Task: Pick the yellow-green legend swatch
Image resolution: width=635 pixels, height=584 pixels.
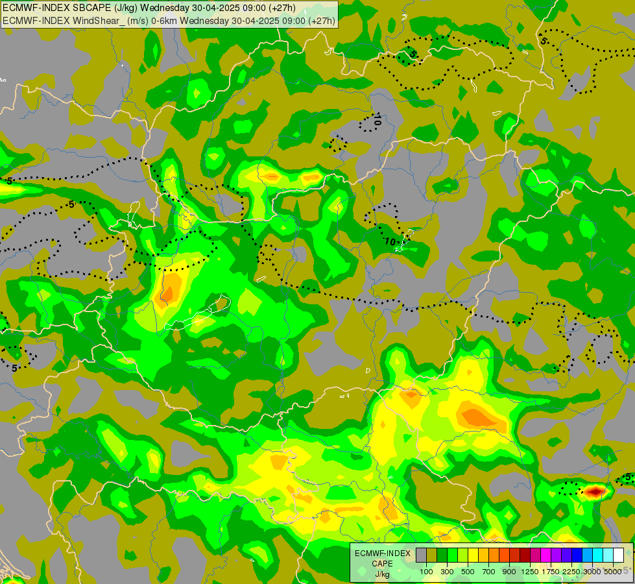Action: coord(463,555)
